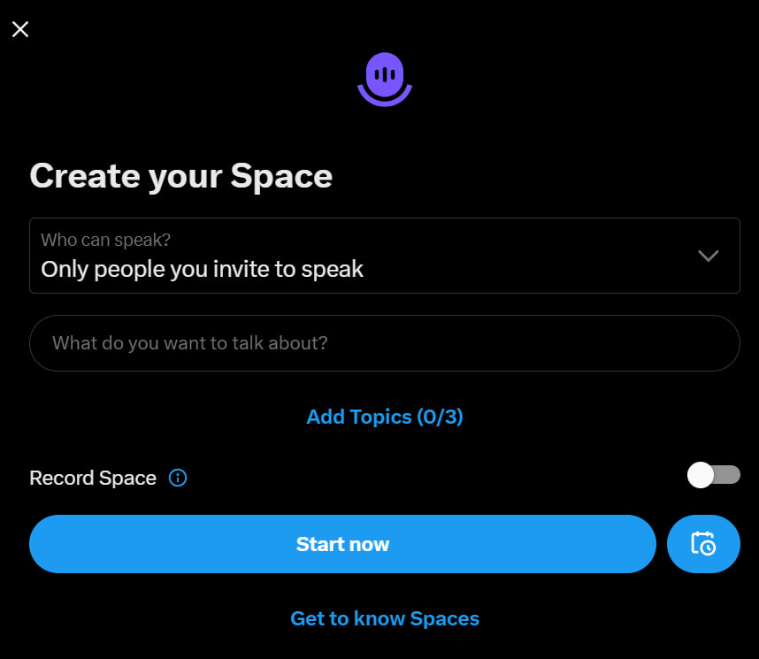Open the speaker options selection menu
Screen dimensions: 759x659
click(385, 256)
